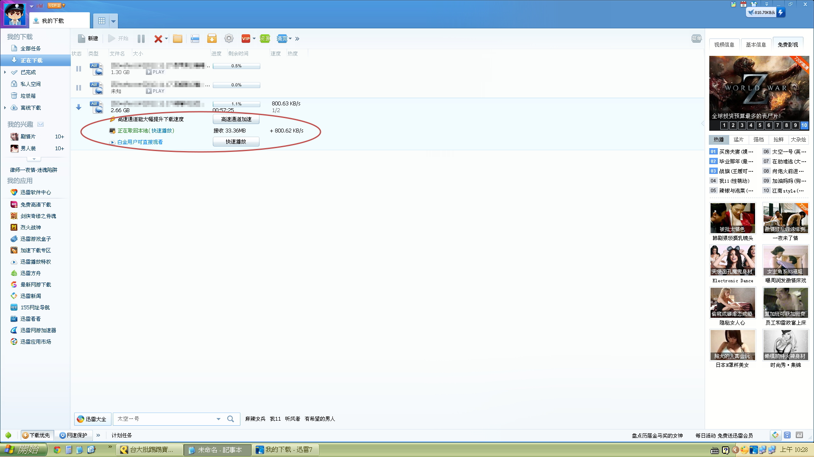This screenshot has height=457, width=814.
Task: Delete task using the red X icon
Action: tap(158, 39)
